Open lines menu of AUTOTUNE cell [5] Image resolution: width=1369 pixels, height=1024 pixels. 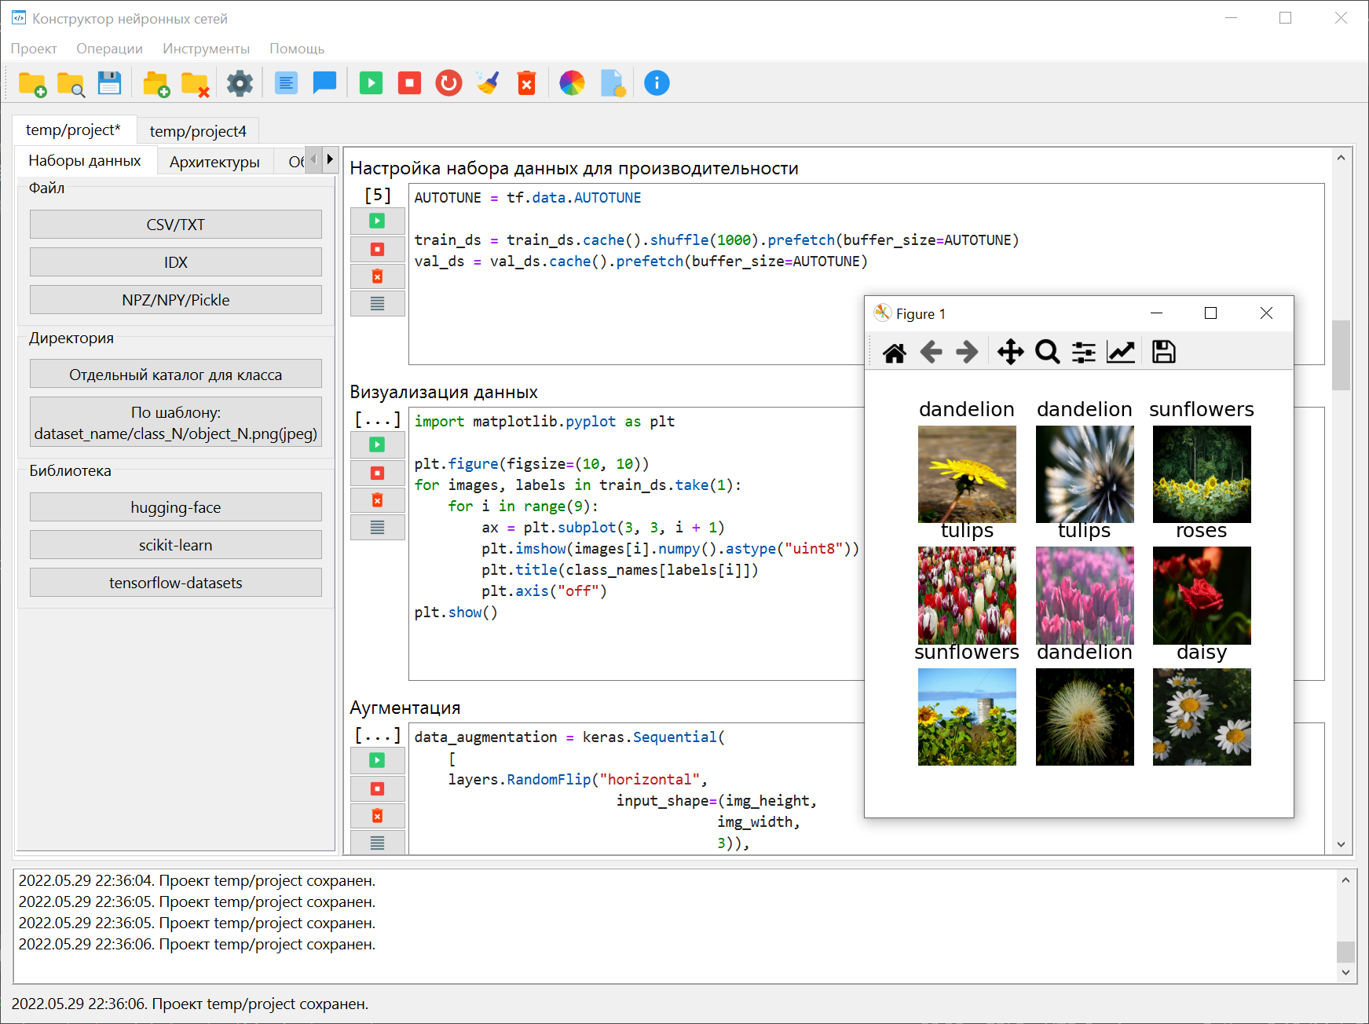(377, 303)
